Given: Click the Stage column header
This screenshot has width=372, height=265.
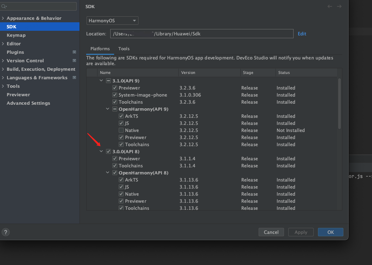Looking at the screenshot, I should (258, 73).
